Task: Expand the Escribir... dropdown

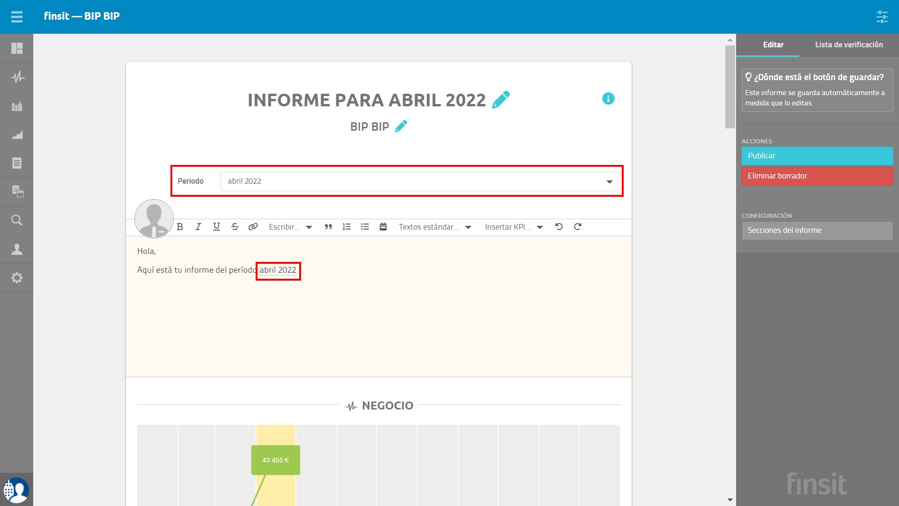Action: [290, 227]
